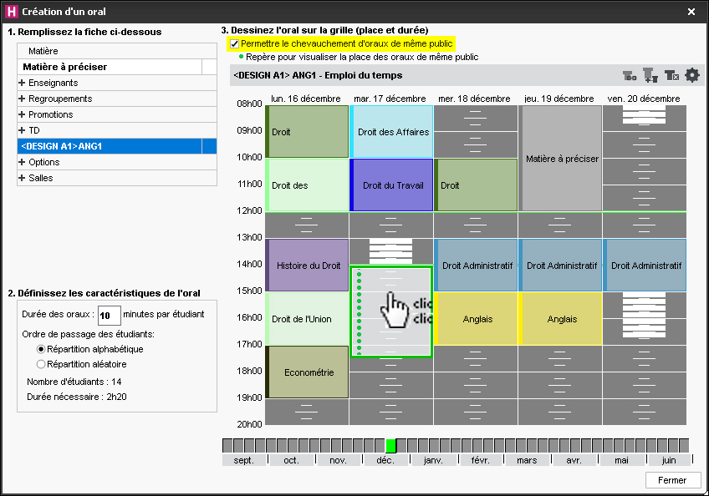This screenshot has height=496, width=709.
Task: Click the T icon with plus sign
Action: coord(650,75)
